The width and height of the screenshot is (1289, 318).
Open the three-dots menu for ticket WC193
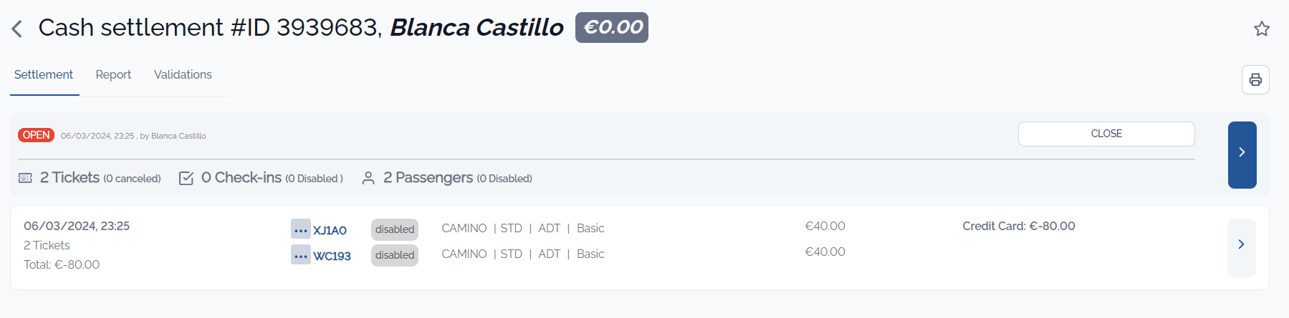(x=301, y=255)
